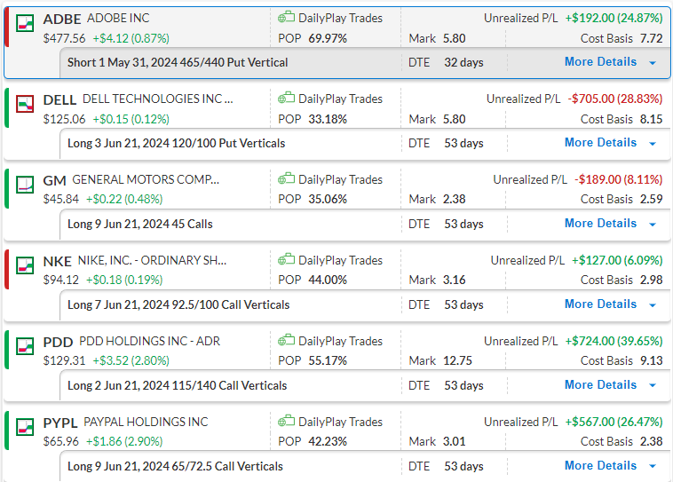Select the PYPL ticker symbol
Image resolution: width=673 pixels, height=482 pixels.
pos(60,423)
